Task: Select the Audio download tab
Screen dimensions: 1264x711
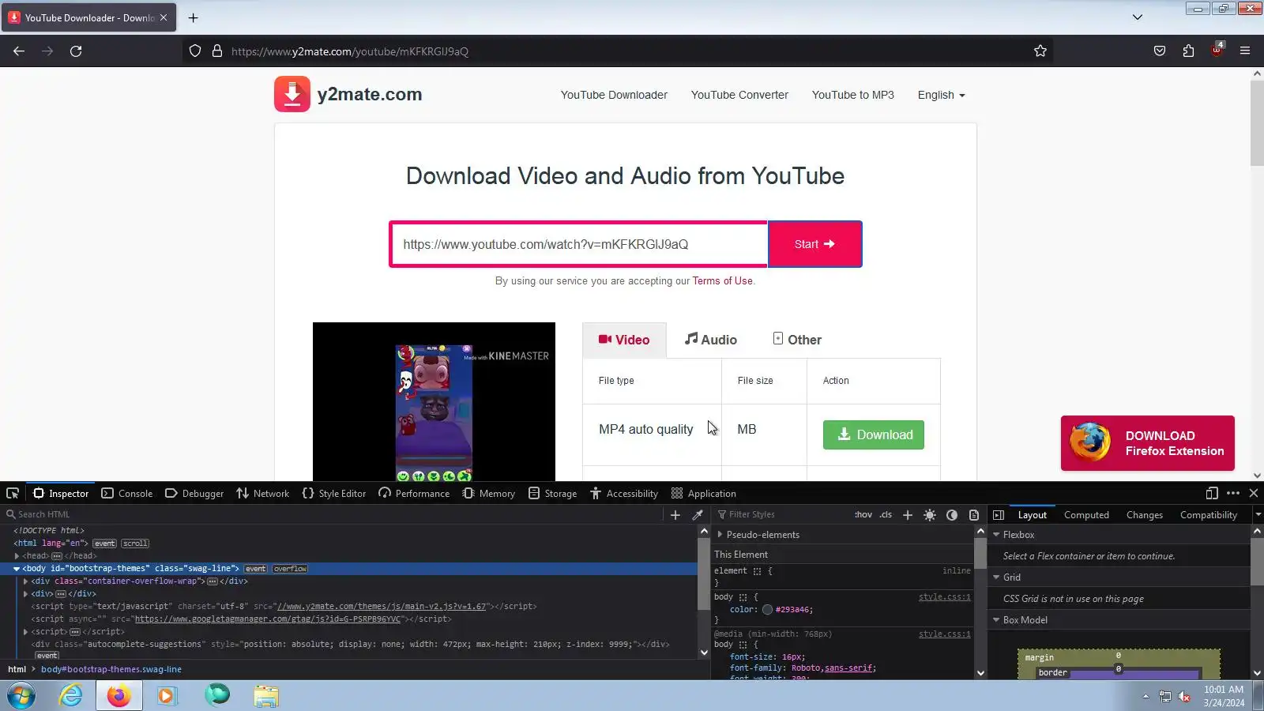Action: 710,340
